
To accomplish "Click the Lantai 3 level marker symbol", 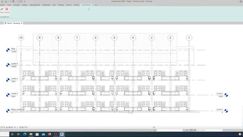I will [8, 80].
